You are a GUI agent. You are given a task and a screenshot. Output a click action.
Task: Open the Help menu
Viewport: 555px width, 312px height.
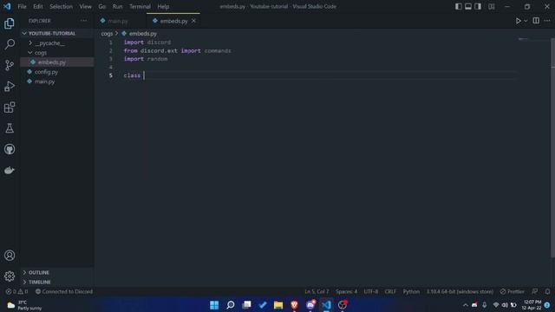point(163,6)
